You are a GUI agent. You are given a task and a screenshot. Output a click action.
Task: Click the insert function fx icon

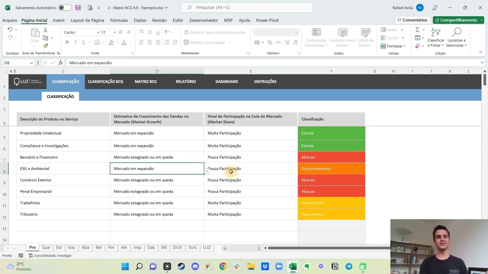(61, 63)
